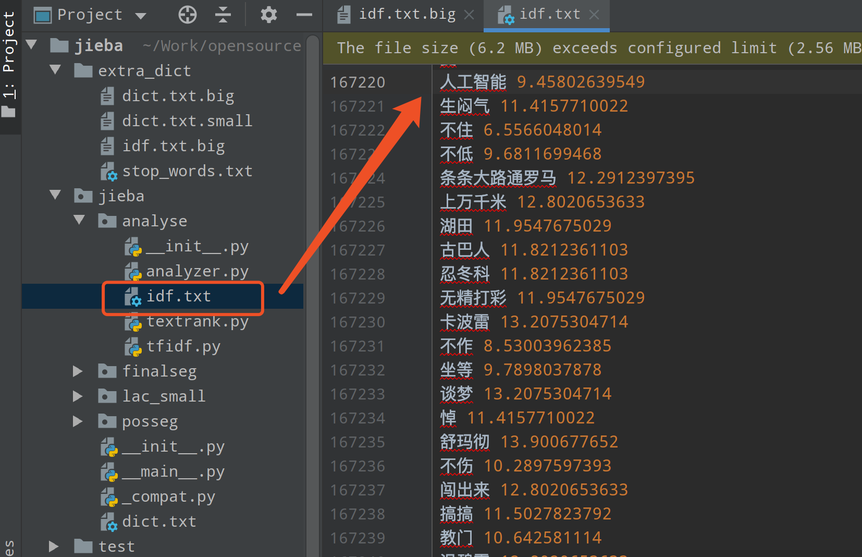Expand the posseg folder

78,421
